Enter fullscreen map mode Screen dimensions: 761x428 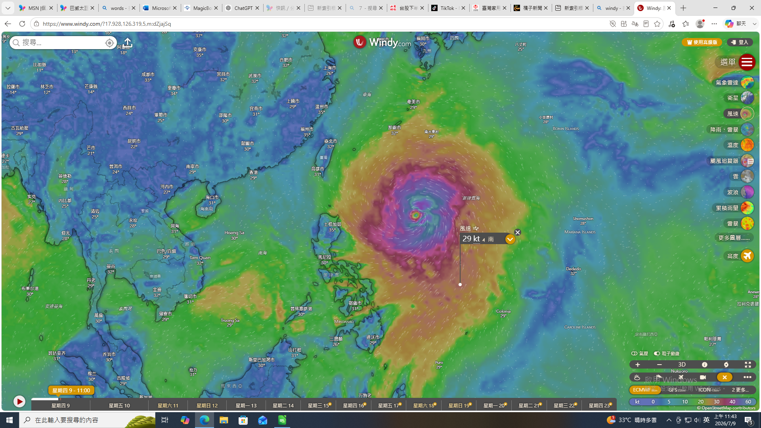[x=748, y=365]
